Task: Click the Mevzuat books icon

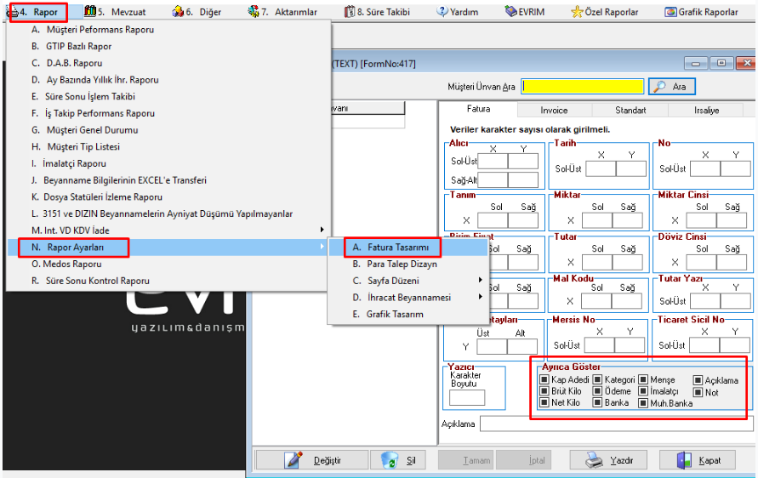Action: 90,11
